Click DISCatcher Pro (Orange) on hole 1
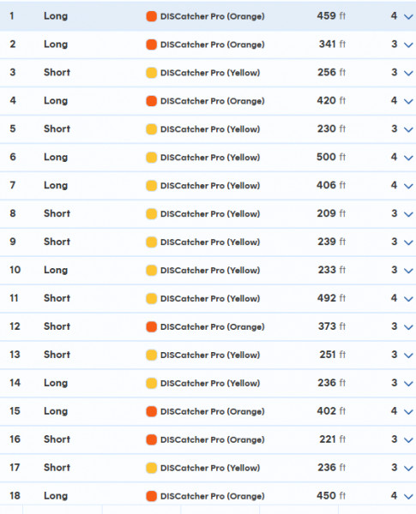 [213, 16]
